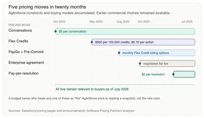
Task: Select the 'negotiated flat fee' bar
Action: click(167, 64)
